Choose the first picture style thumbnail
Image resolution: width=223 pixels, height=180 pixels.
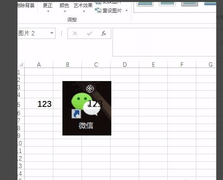(145, 4)
